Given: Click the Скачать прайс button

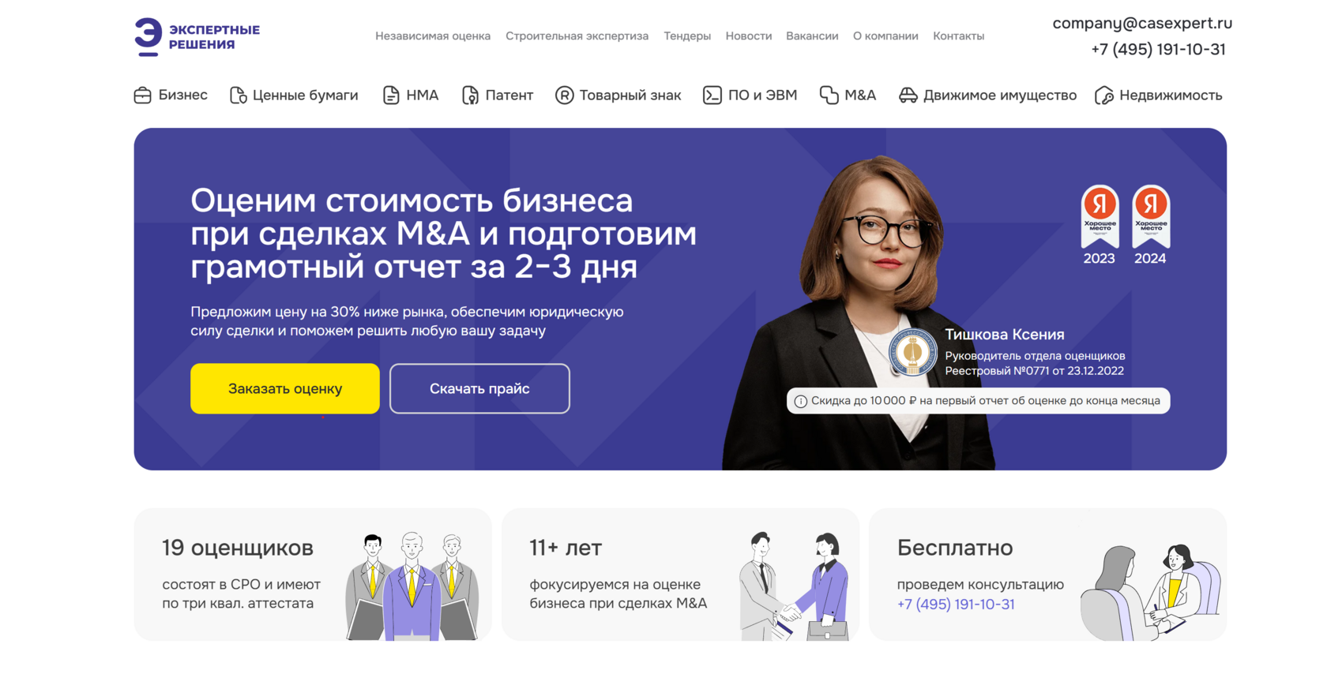Looking at the screenshot, I should (479, 388).
